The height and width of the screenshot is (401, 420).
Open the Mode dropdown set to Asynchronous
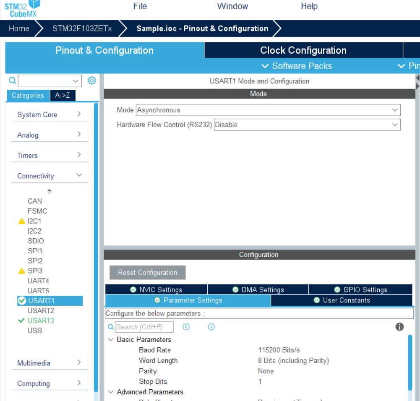tap(268, 110)
